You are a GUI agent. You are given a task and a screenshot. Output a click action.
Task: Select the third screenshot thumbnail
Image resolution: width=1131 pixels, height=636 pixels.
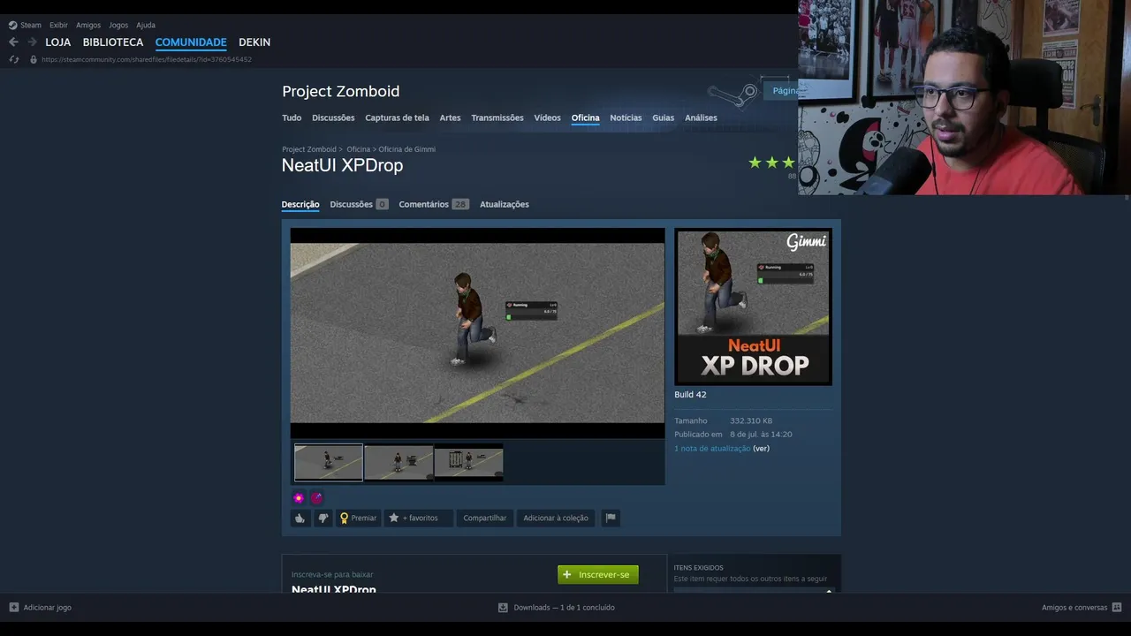469,463
